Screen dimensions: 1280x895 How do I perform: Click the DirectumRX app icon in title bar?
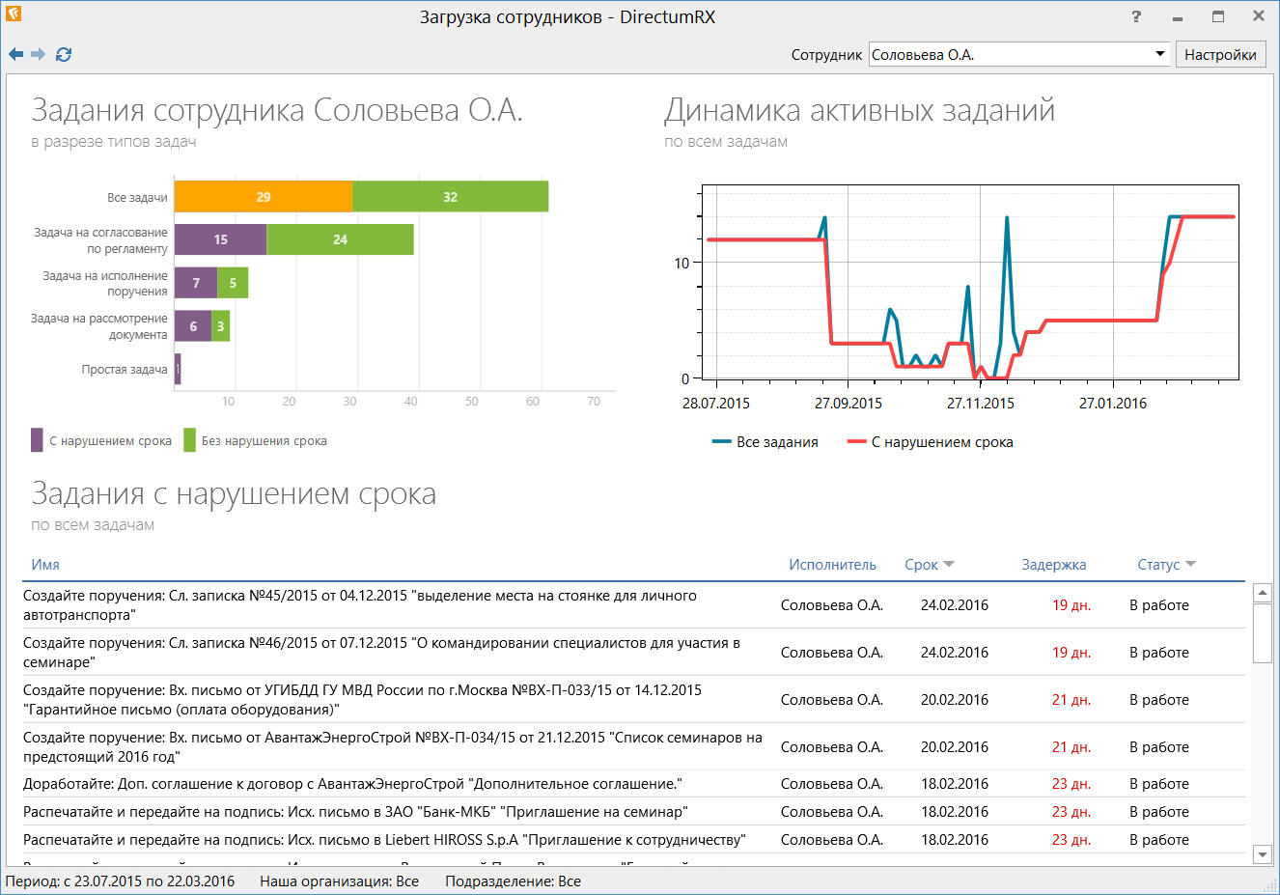(x=13, y=14)
